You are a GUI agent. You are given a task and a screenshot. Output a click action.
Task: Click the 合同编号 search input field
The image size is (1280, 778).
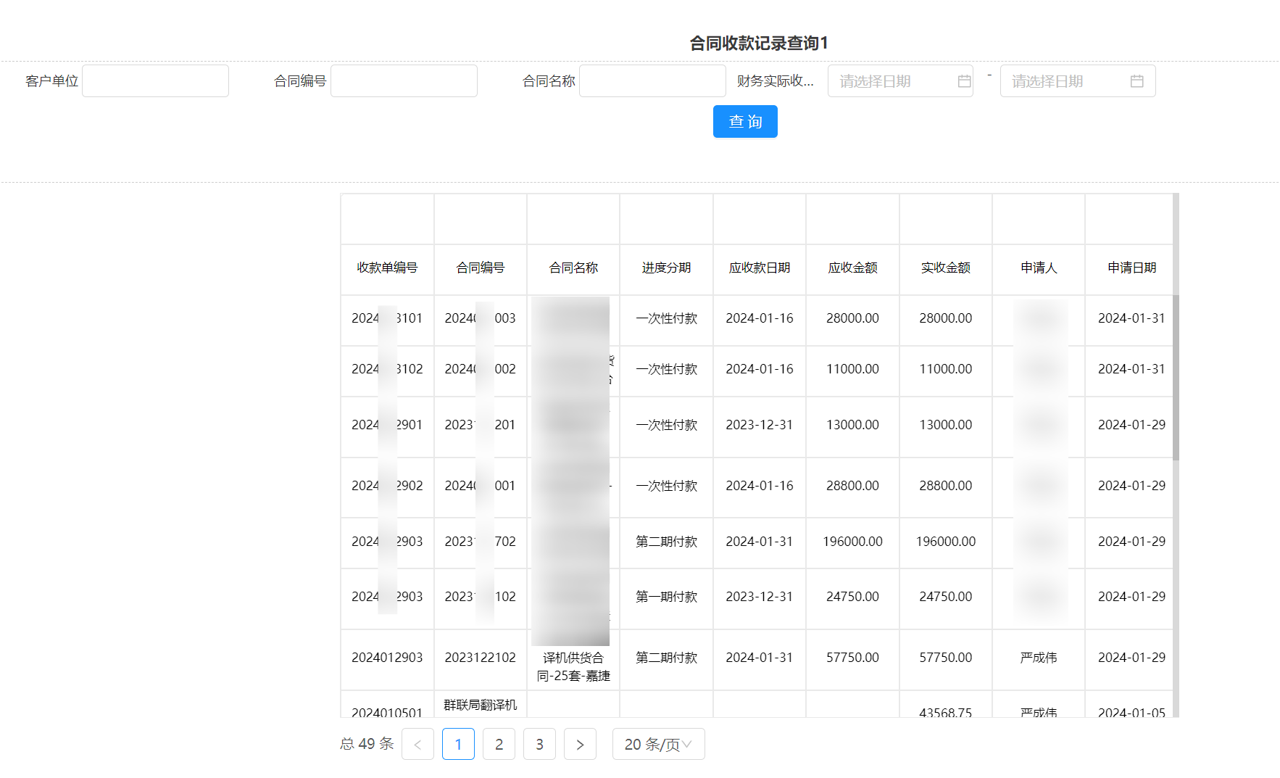(404, 81)
